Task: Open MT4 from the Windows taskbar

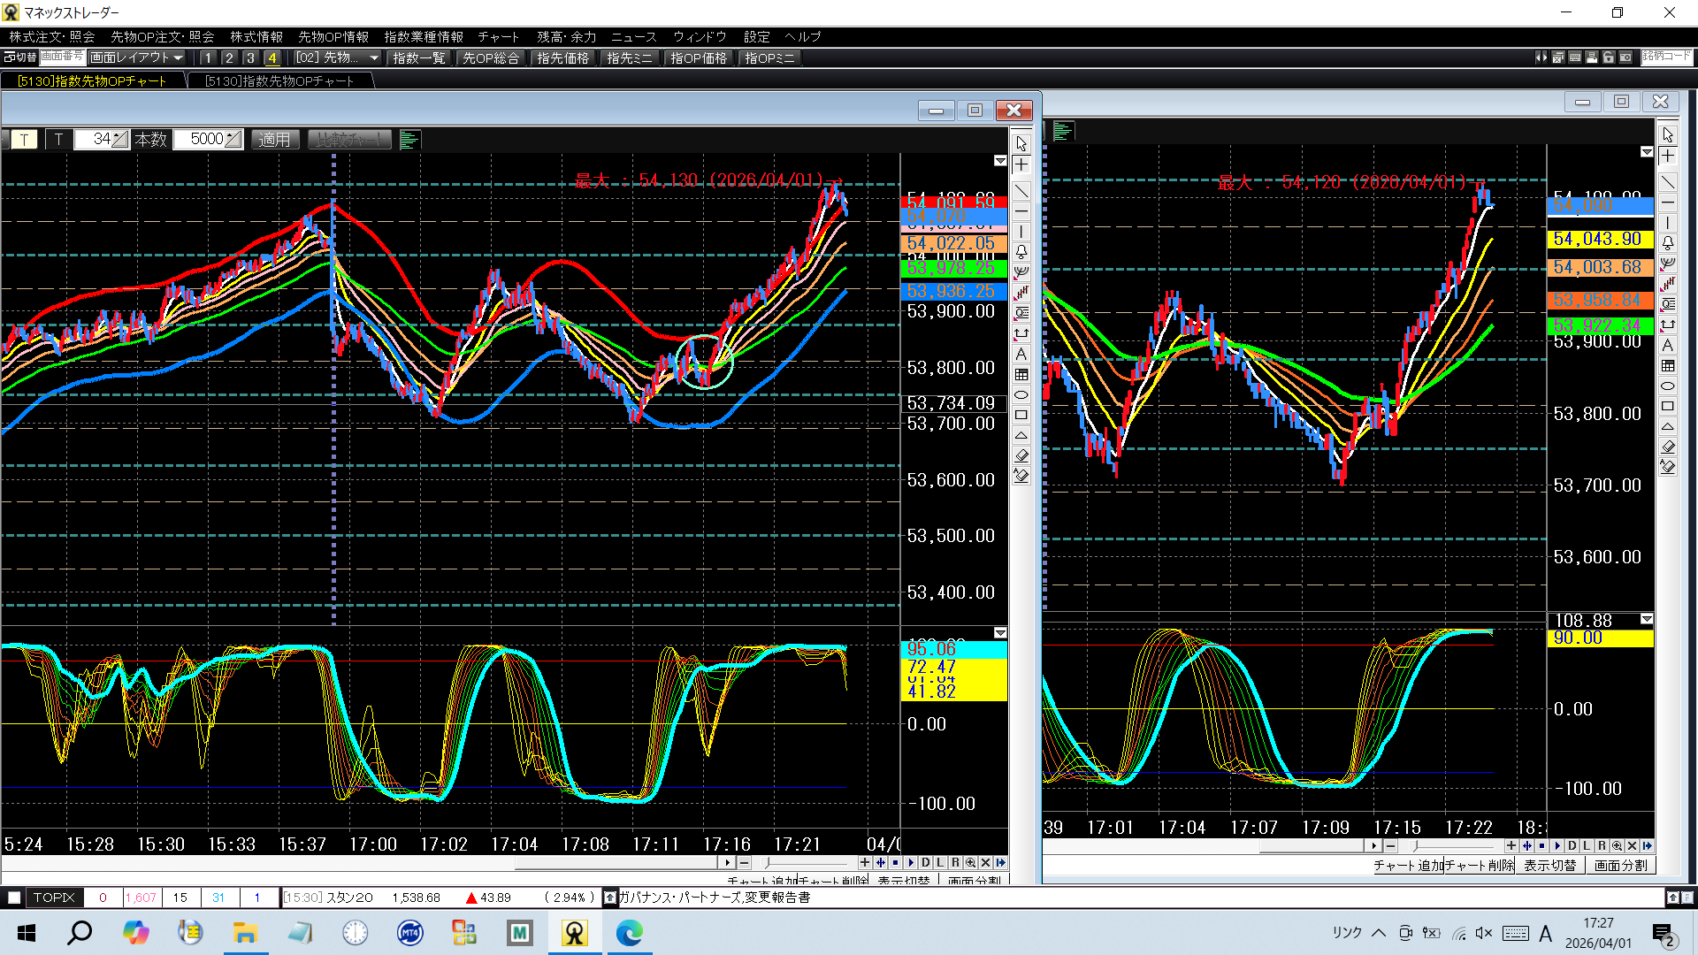Action: click(x=409, y=932)
